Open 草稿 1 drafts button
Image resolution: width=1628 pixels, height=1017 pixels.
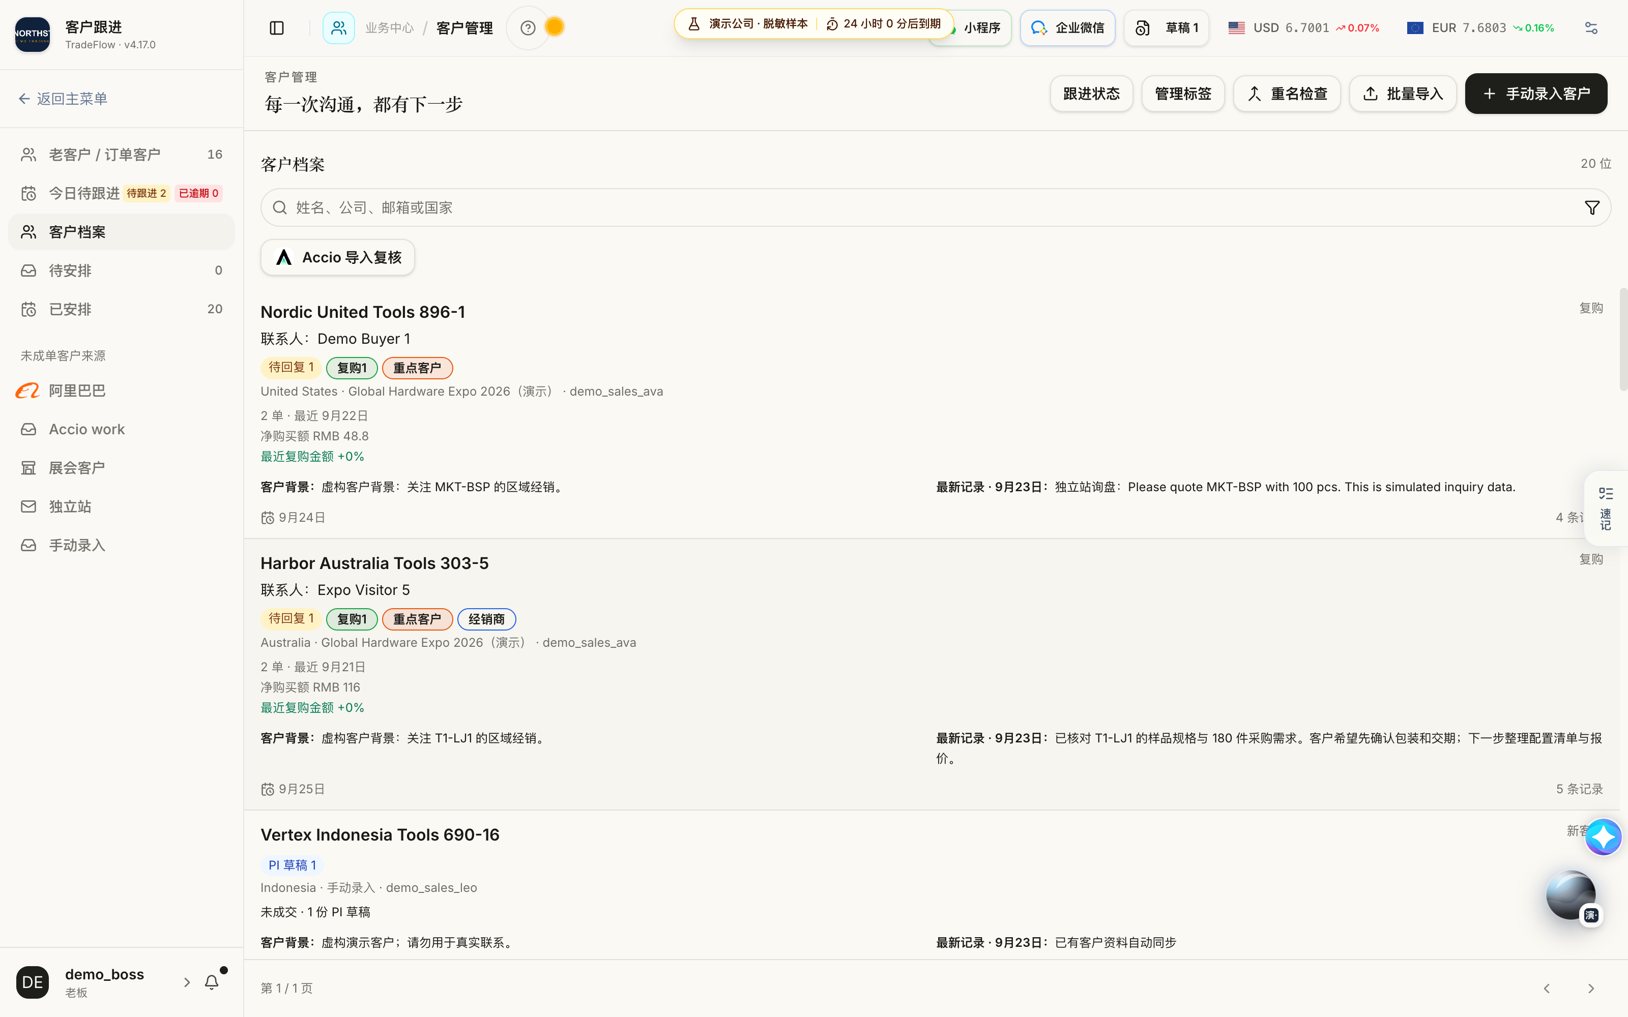click(x=1167, y=28)
